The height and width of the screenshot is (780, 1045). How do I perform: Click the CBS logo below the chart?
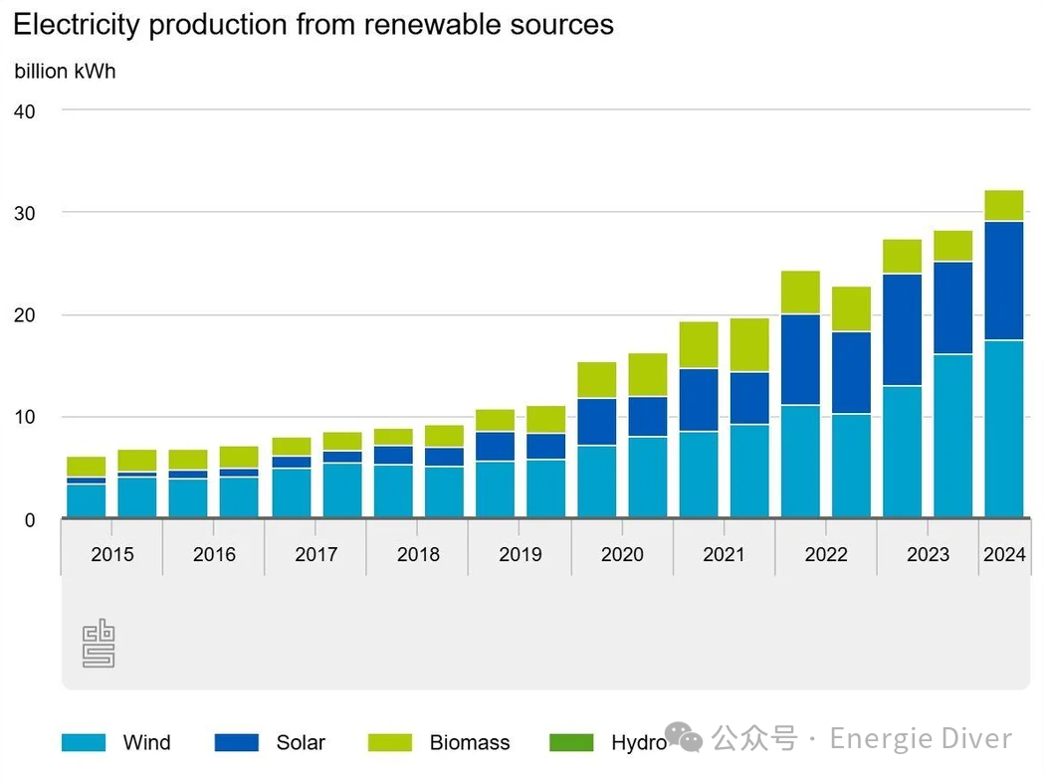click(99, 644)
